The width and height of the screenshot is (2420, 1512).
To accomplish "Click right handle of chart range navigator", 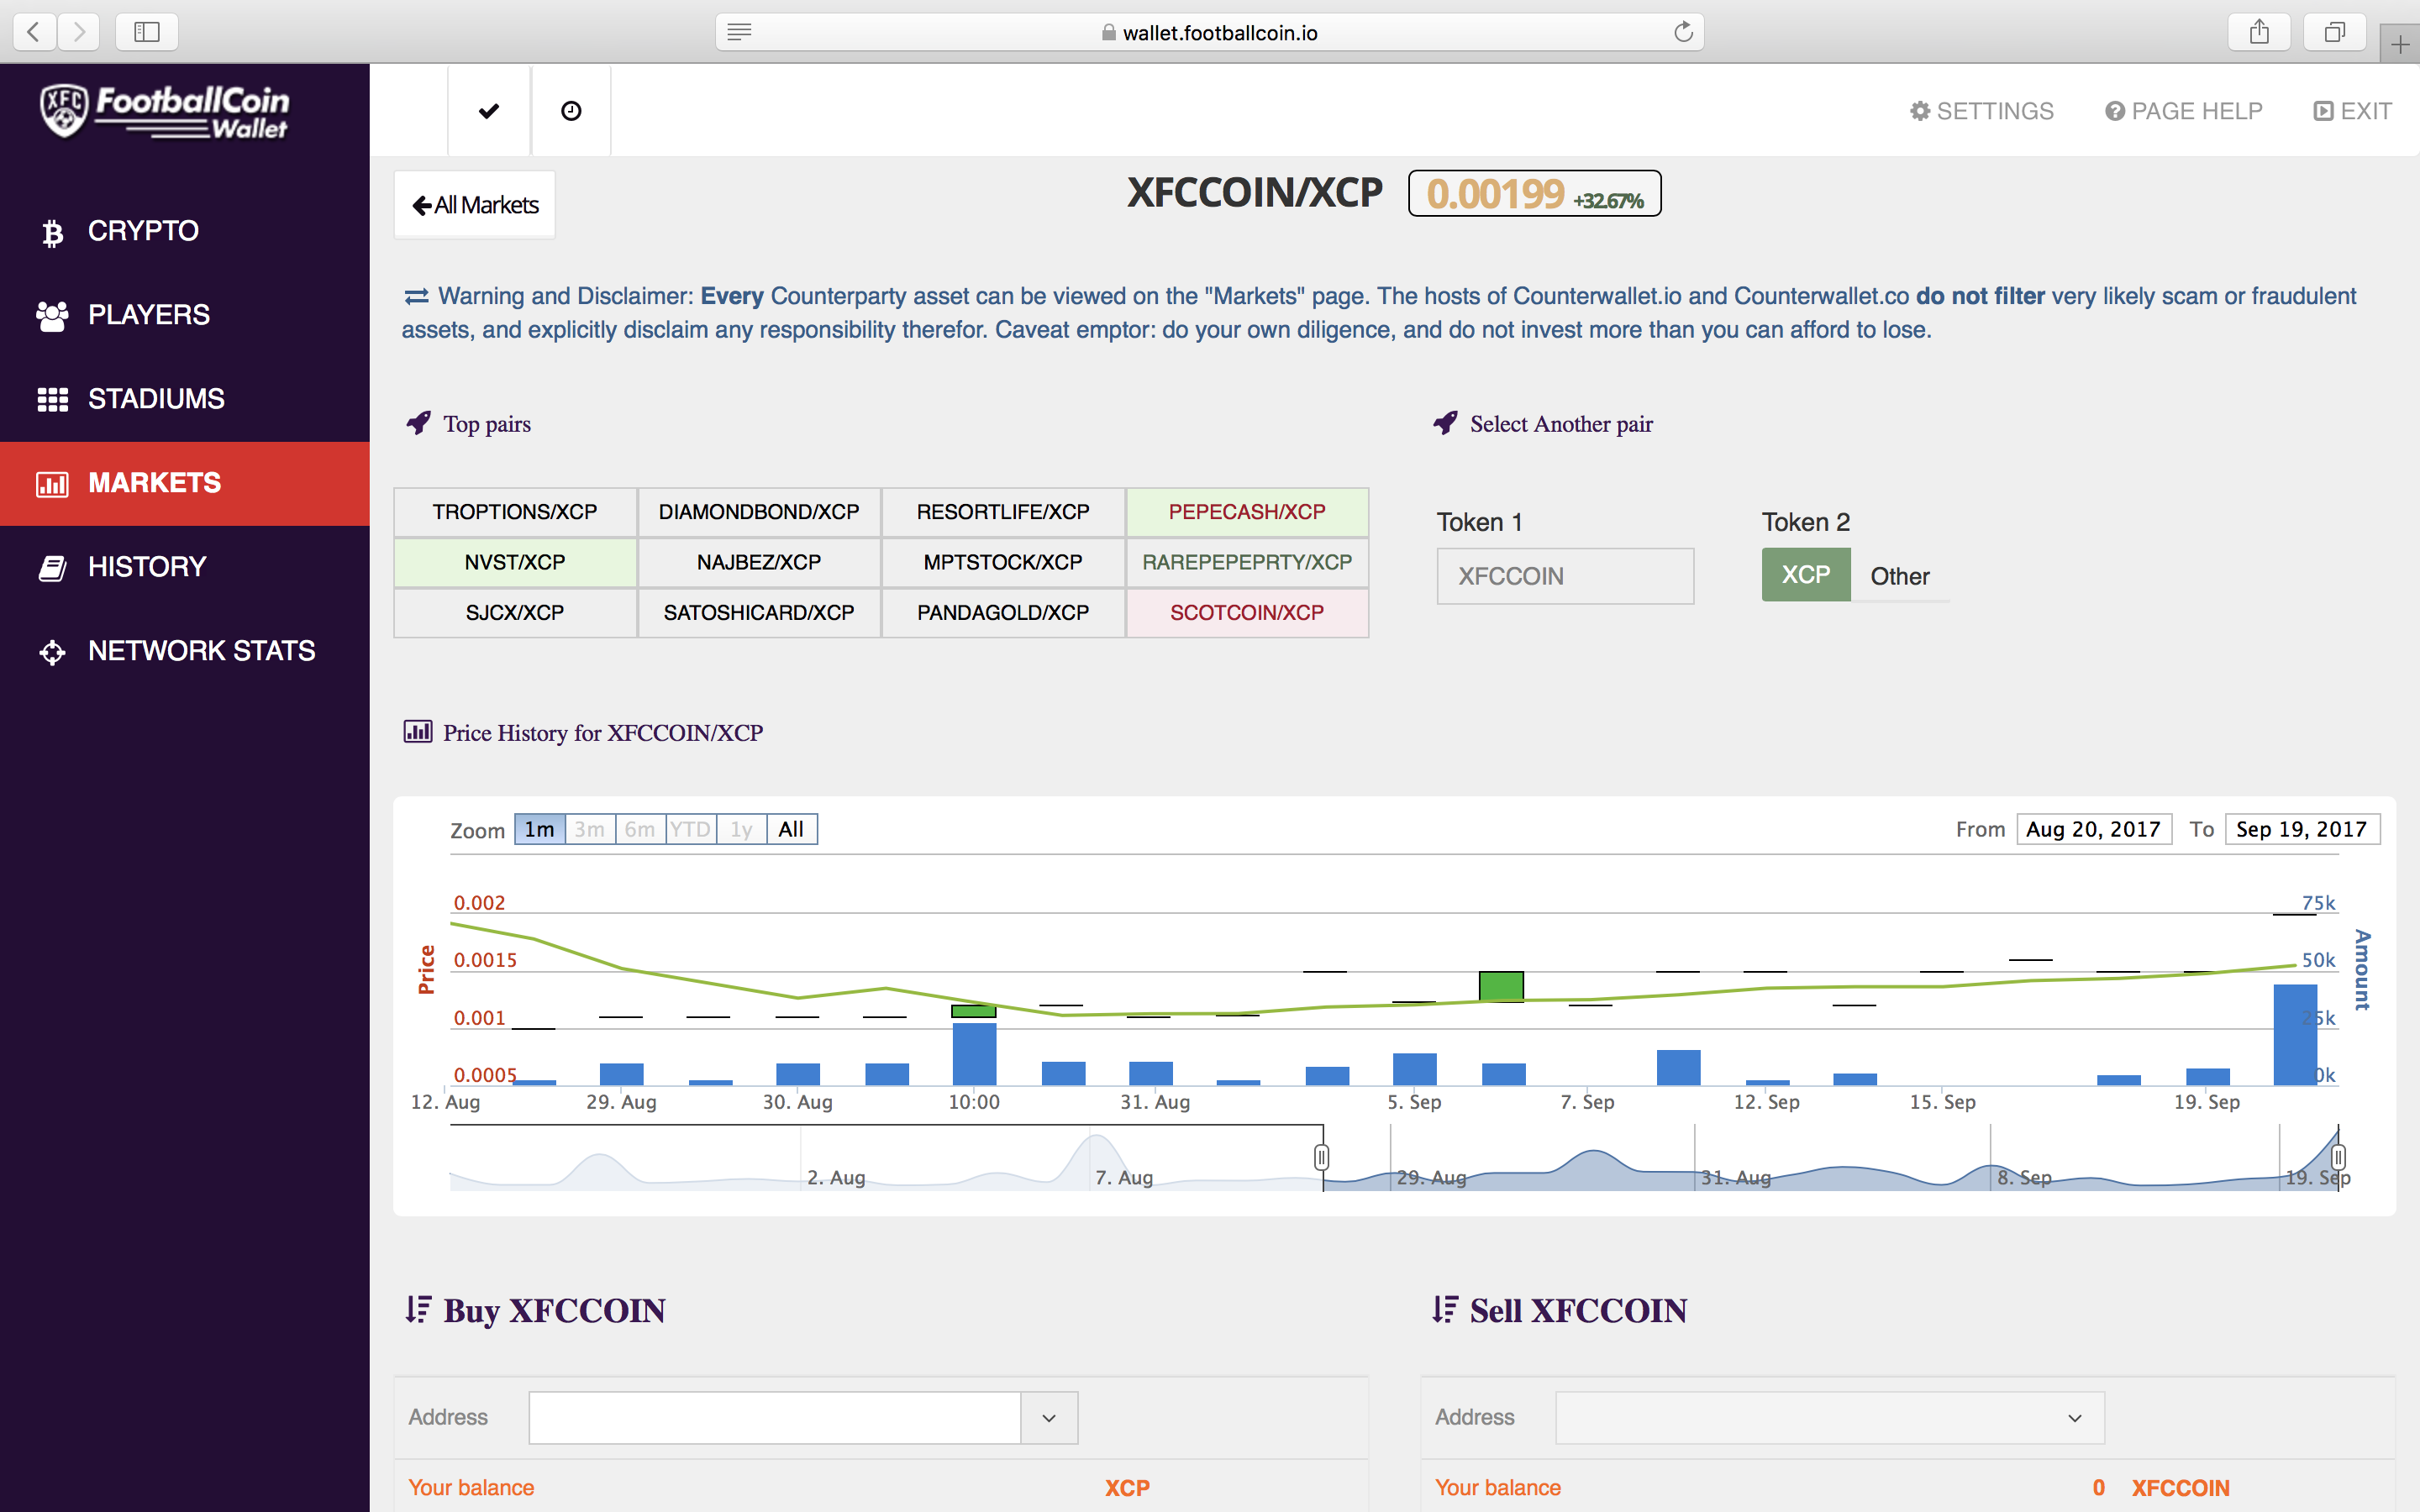I will tap(2338, 1158).
